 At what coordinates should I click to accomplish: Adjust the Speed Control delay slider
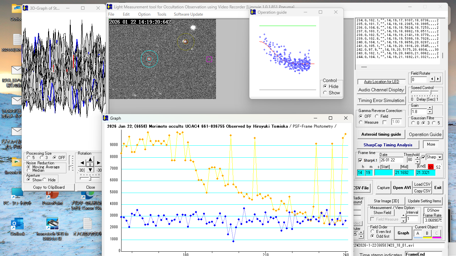[431, 92]
